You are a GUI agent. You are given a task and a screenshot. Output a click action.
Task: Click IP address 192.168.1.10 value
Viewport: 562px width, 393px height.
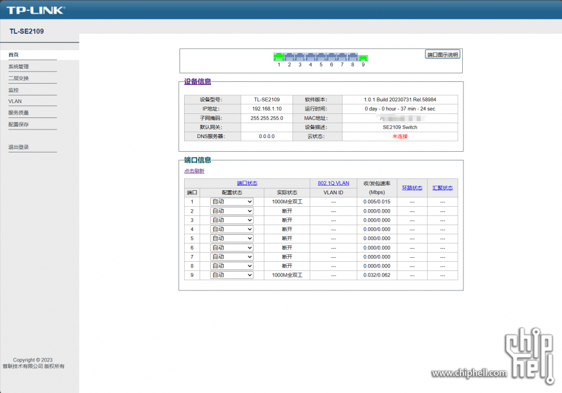[267, 109]
